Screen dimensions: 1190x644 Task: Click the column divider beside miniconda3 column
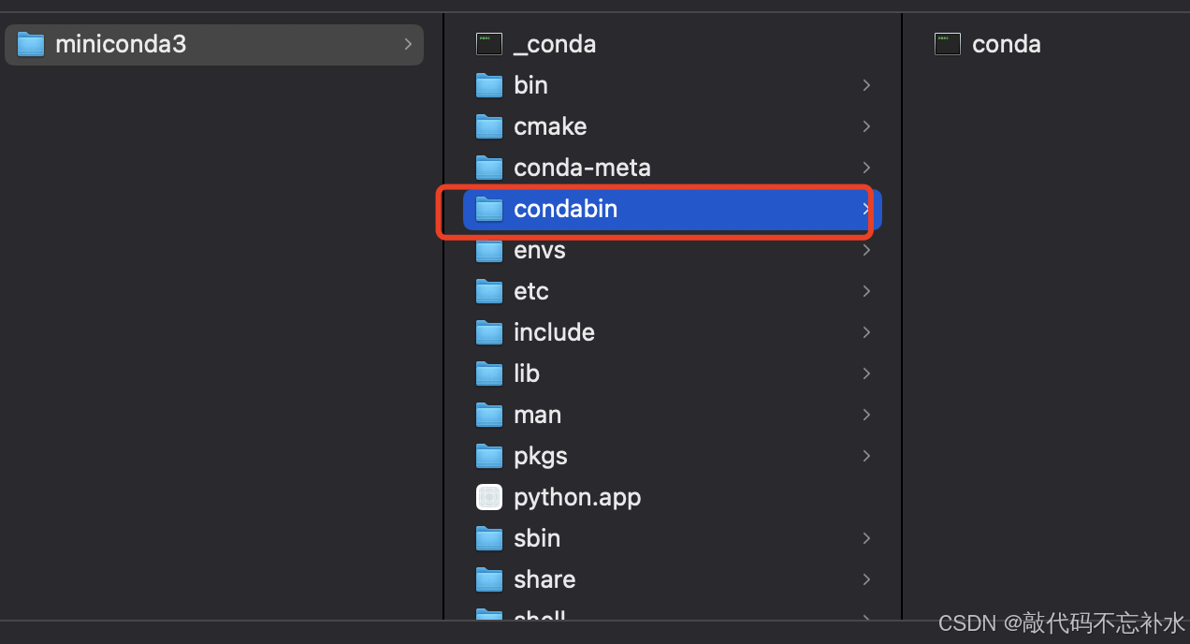point(443,318)
